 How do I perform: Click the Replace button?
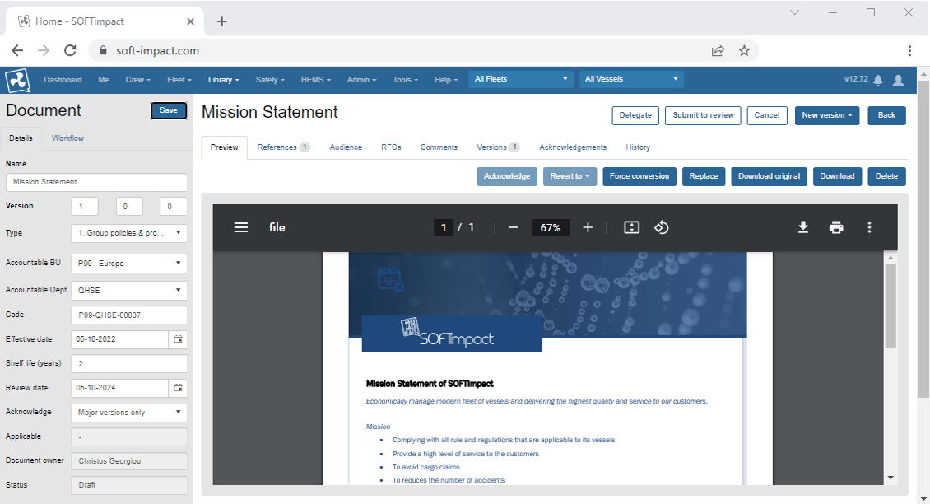[x=704, y=176]
